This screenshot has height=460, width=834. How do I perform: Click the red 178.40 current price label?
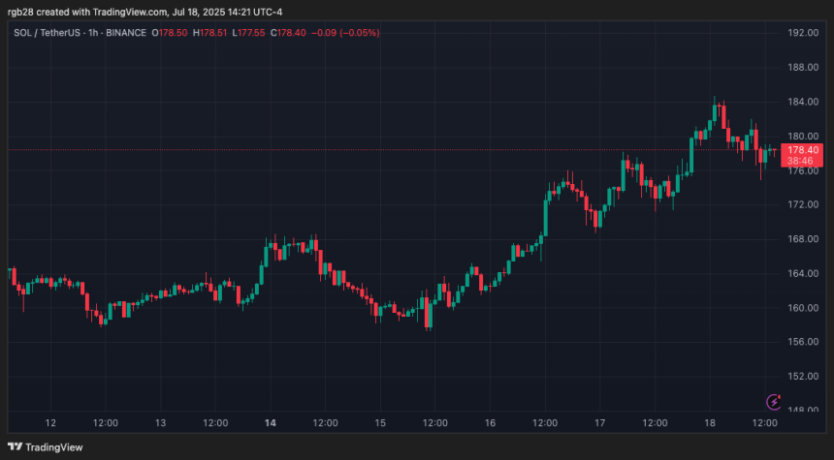click(x=804, y=150)
